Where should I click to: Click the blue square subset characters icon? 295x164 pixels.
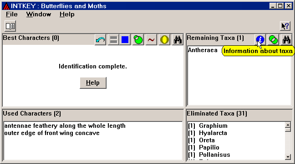125,40
